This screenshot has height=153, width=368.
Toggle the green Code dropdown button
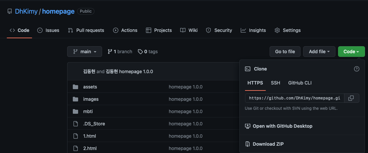(x=351, y=52)
